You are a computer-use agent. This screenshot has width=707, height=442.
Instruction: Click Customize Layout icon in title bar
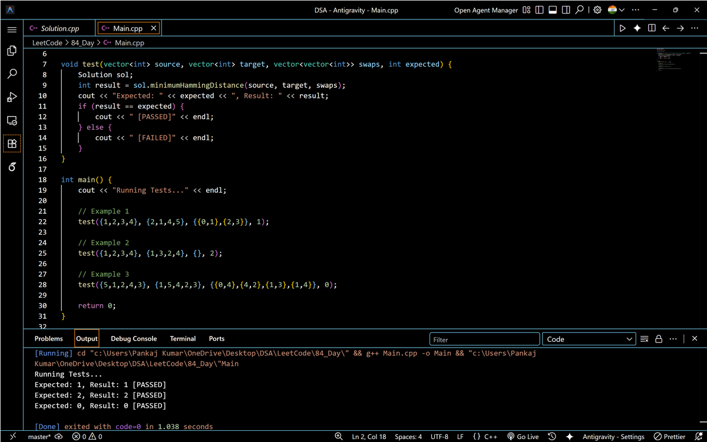[527, 10]
